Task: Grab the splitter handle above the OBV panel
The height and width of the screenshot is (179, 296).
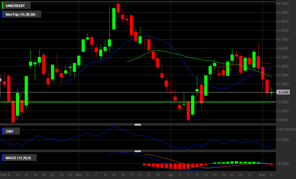Action: coord(138,125)
